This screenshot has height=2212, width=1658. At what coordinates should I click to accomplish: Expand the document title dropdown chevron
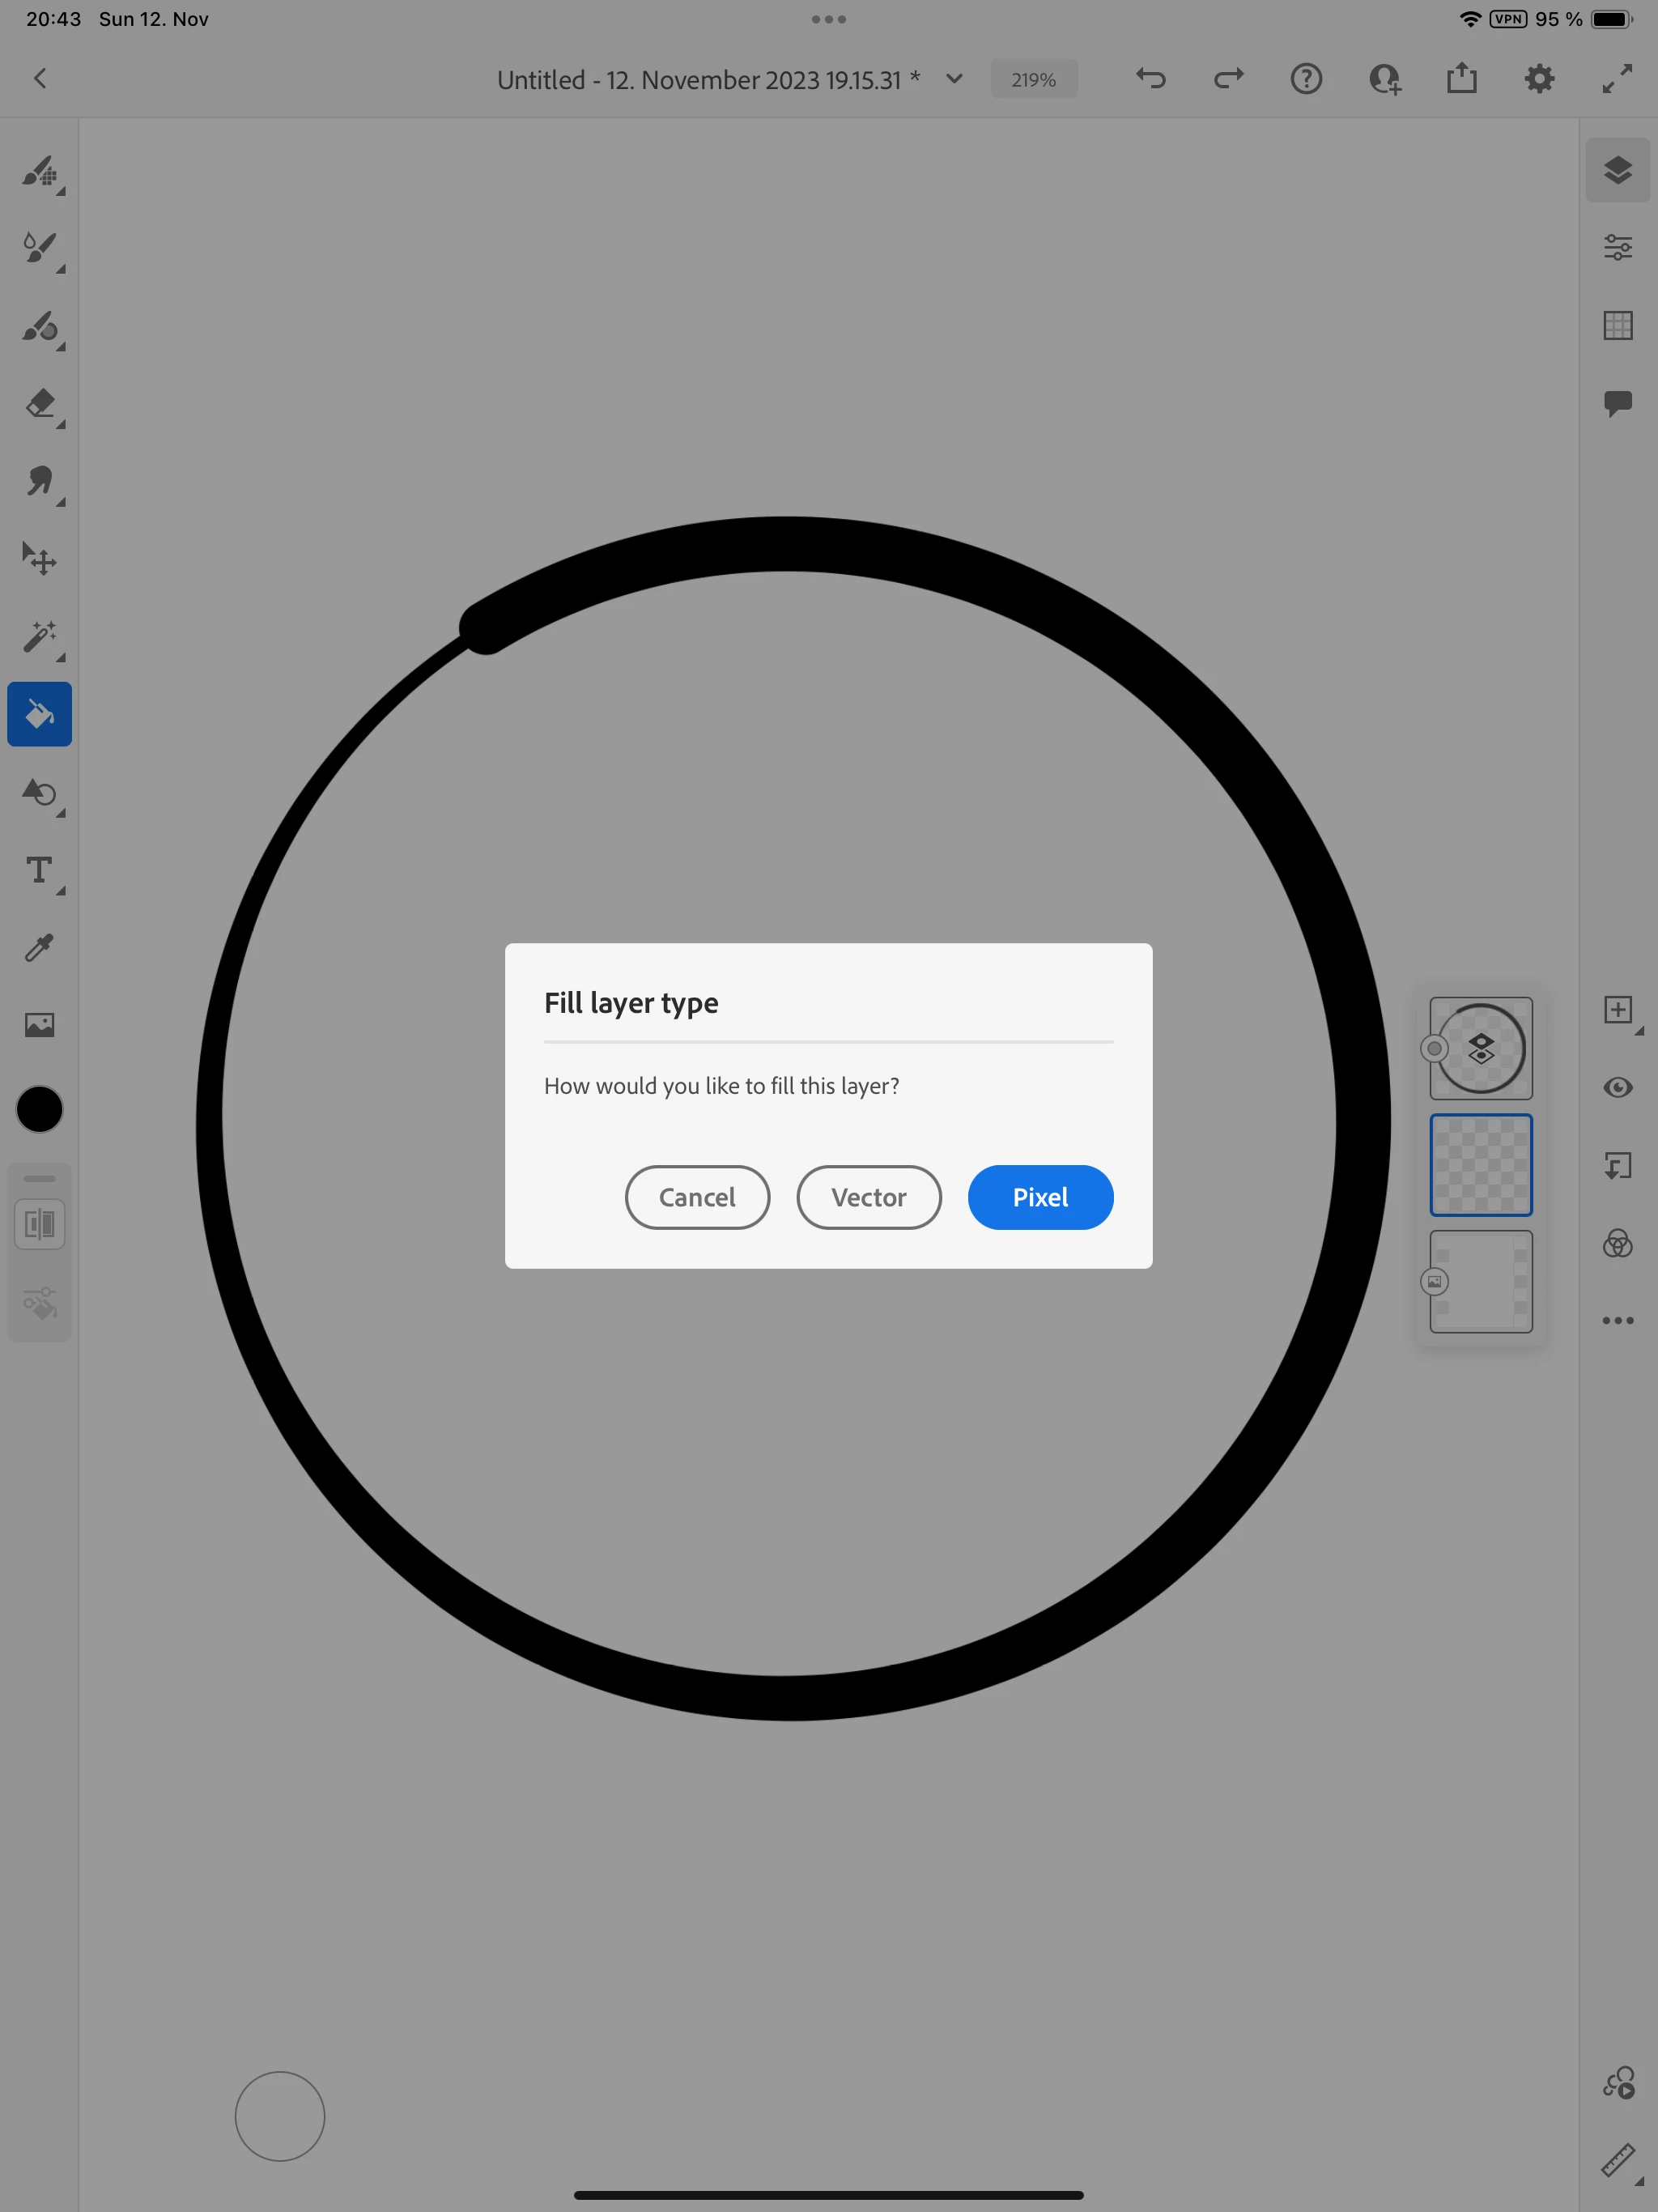click(x=954, y=79)
